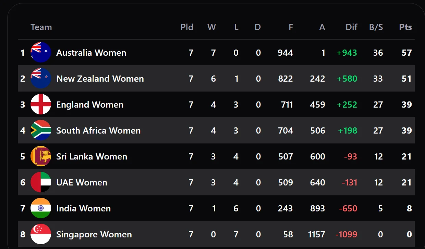The image size is (425, 249).
Task: Open the UAE Women team link
Action: (x=82, y=182)
